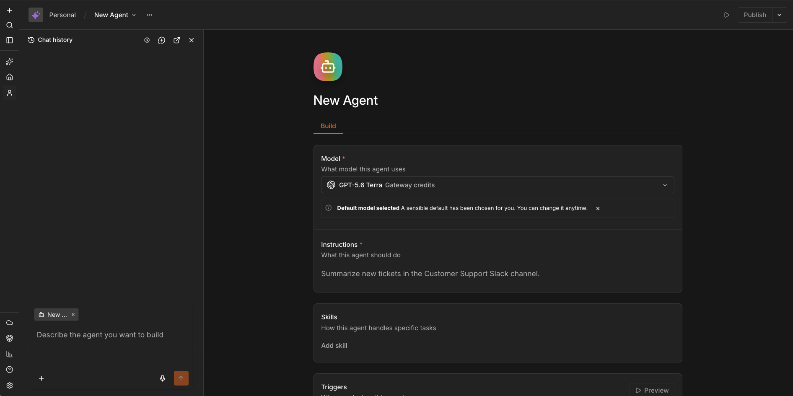The width and height of the screenshot is (793, 396).
Task: Click the Model field label
Action: tap(331, 159)
